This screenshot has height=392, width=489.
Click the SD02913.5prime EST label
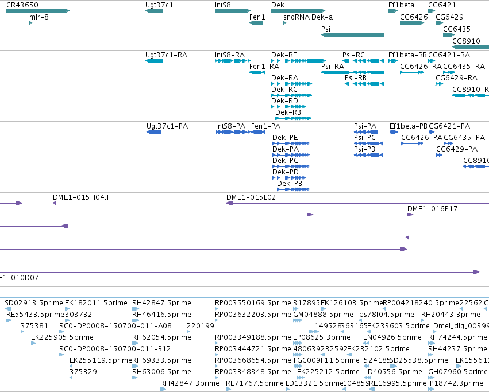click(34, 303)
